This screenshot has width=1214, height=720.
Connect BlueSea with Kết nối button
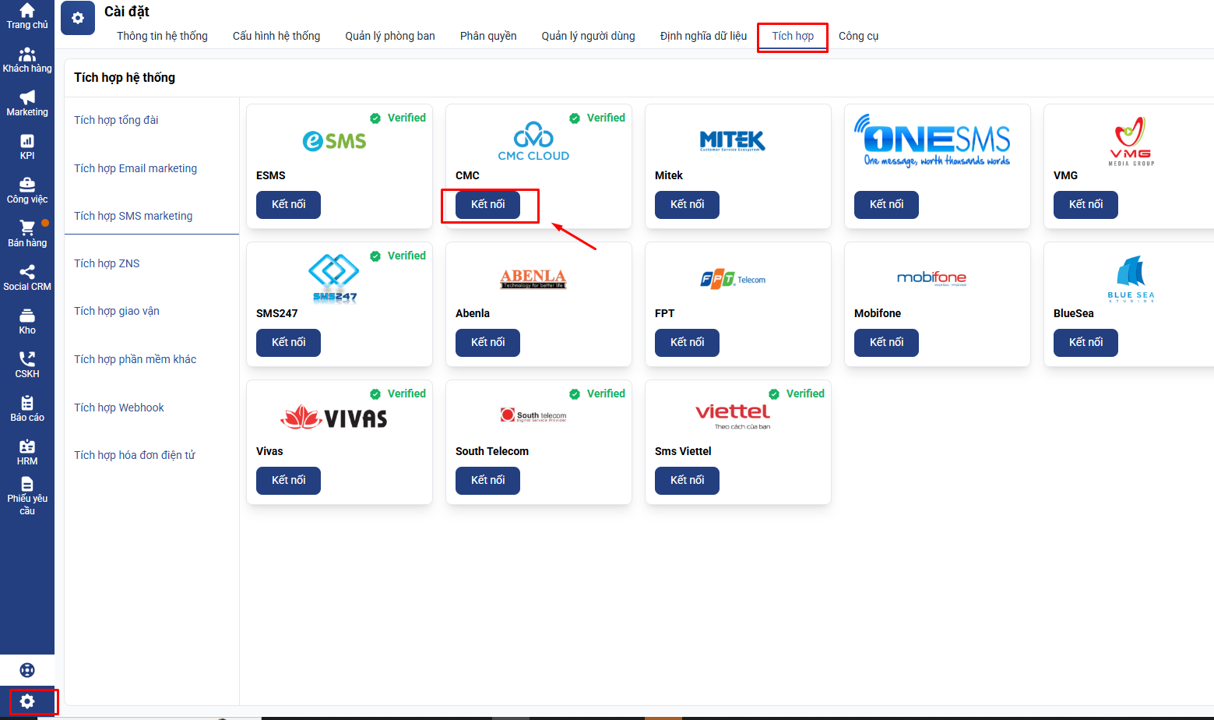pos(1086,343)
